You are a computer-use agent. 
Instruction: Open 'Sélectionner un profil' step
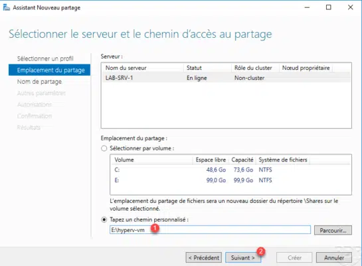point(45,59)
